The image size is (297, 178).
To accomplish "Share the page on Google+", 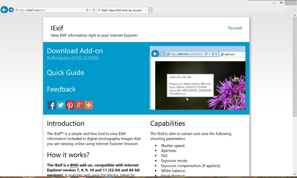I will [x=79, y=105].
